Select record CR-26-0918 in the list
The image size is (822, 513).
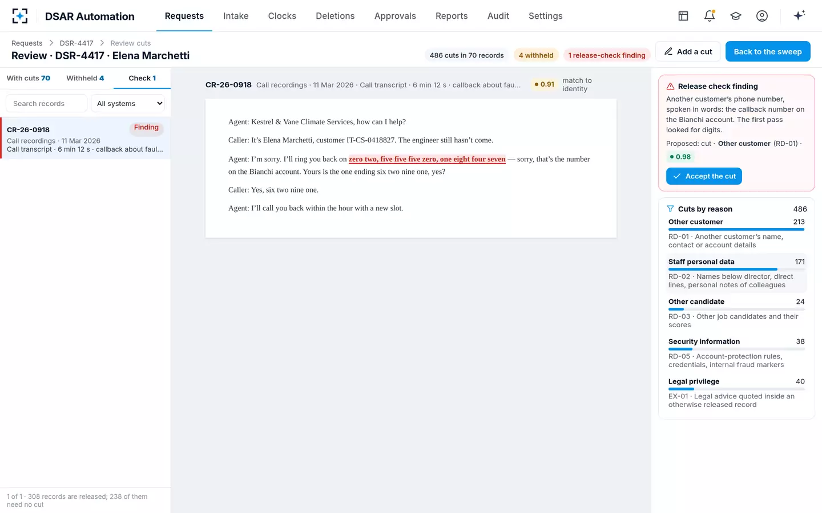(86, 139)
